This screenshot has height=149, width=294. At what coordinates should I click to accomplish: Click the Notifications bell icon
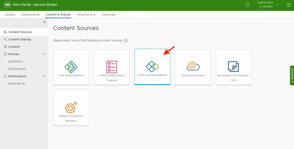coord(5,76)
